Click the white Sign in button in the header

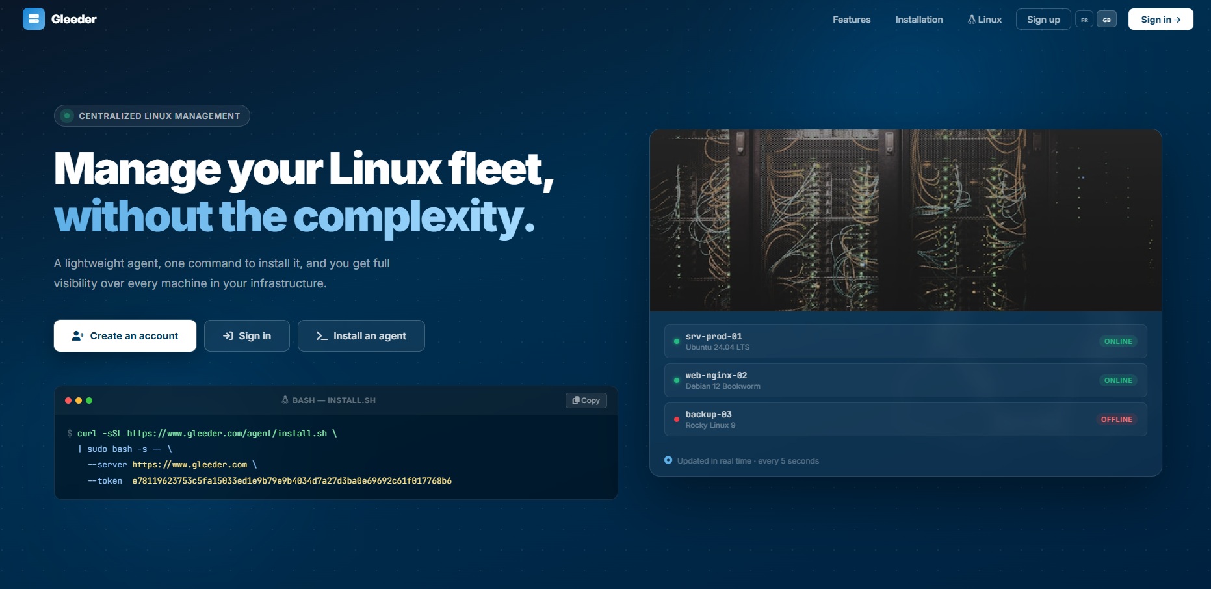[1161, 20]
